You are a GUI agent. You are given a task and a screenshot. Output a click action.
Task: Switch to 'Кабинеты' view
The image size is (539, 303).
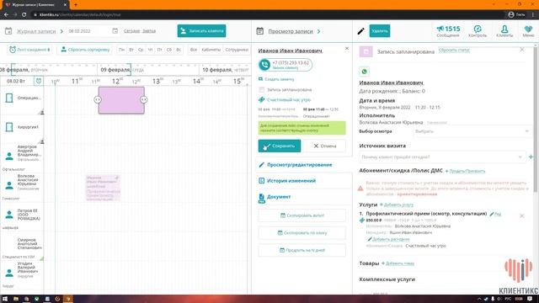[x=211, y=50]
